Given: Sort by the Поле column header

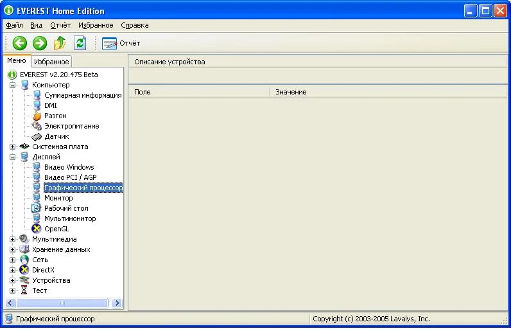Looking at the screenshot, I should point(199,92).
